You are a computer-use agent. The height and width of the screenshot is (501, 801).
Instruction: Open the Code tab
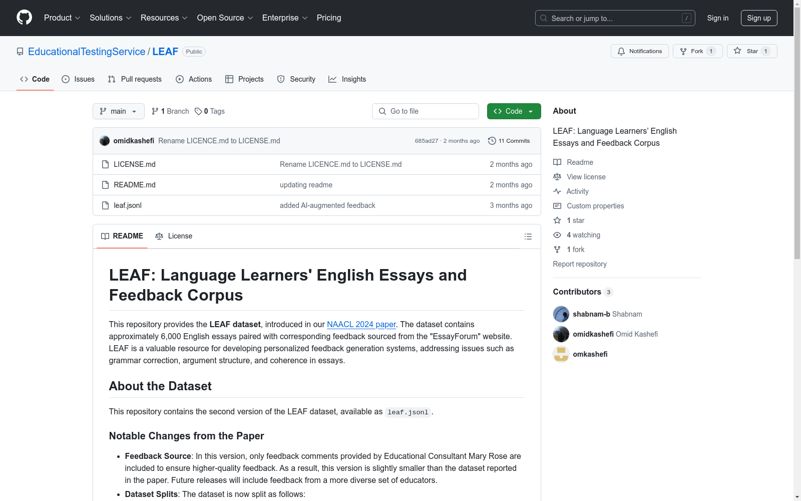[35, 79]
